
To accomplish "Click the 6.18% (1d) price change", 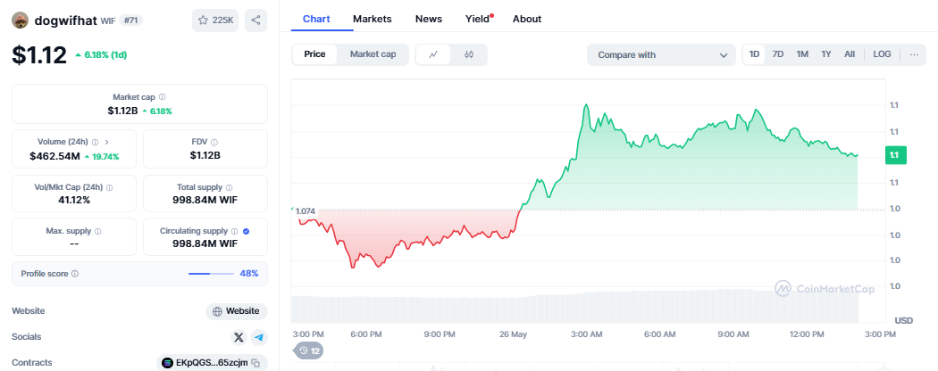I will point(101,55).
